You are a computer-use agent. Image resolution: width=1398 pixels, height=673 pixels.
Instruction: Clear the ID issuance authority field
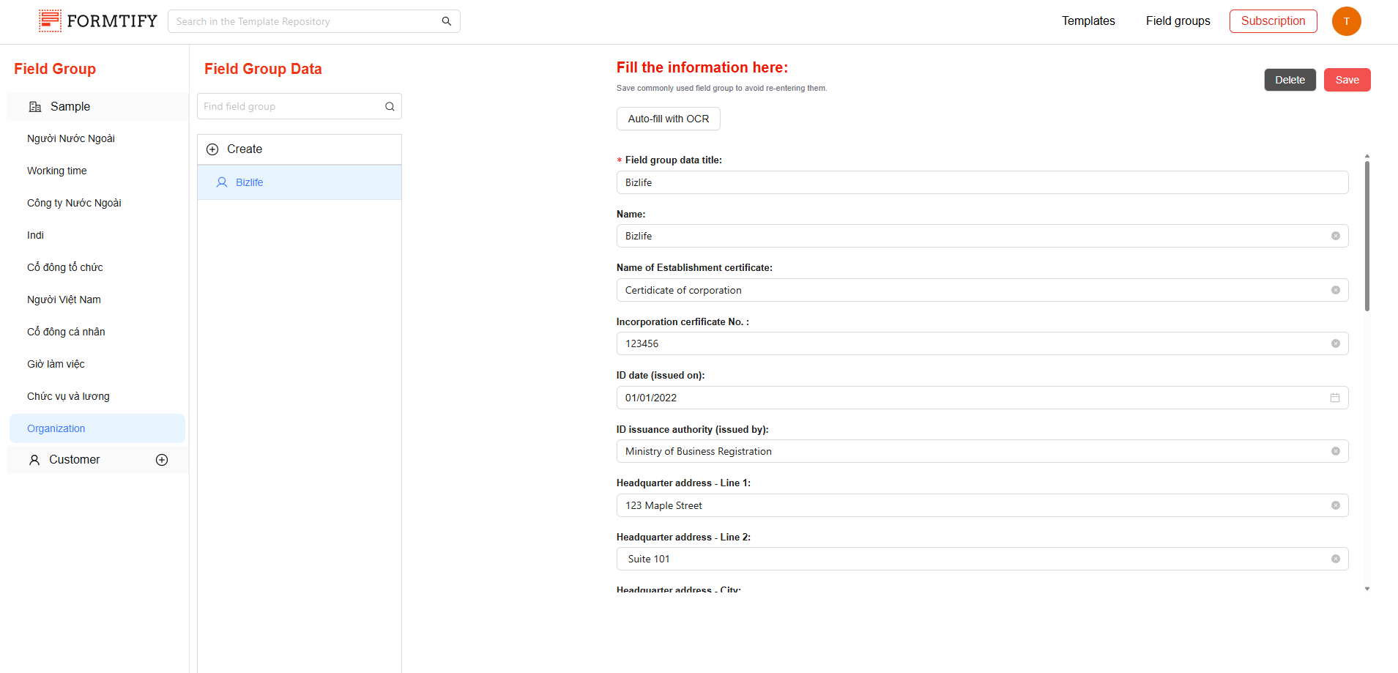point(1335,451)
